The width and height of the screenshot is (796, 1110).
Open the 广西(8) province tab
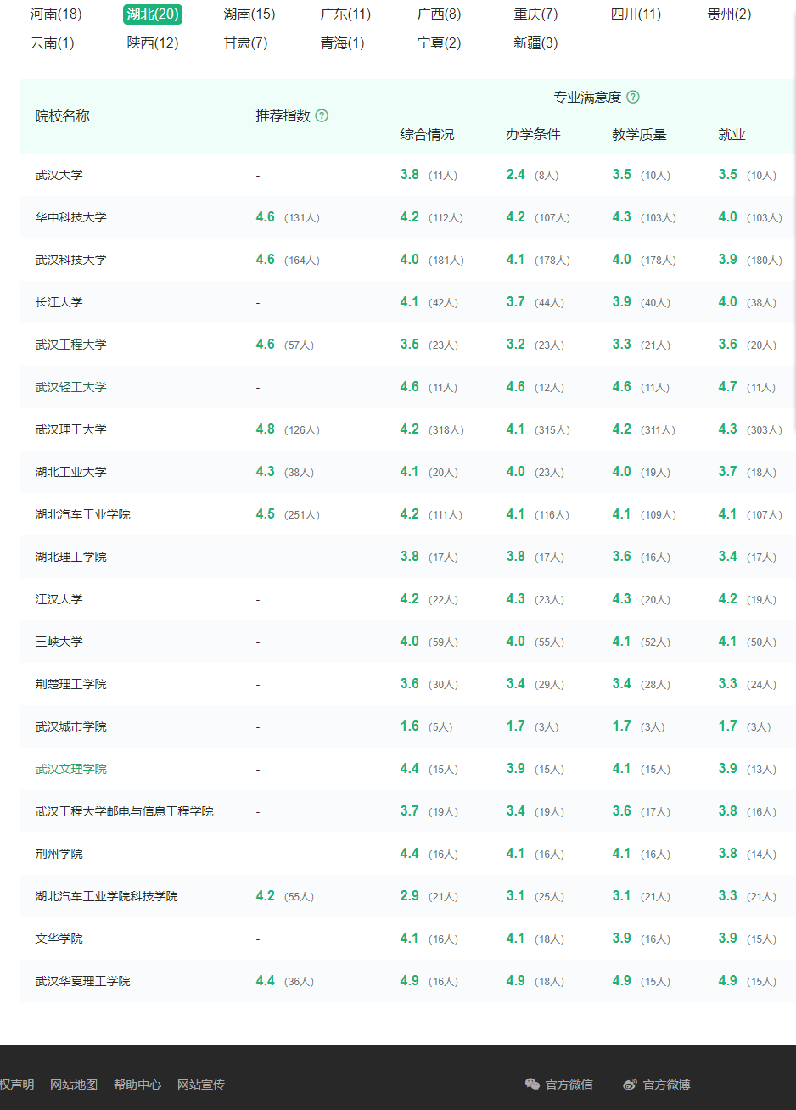tap(440, 14)
